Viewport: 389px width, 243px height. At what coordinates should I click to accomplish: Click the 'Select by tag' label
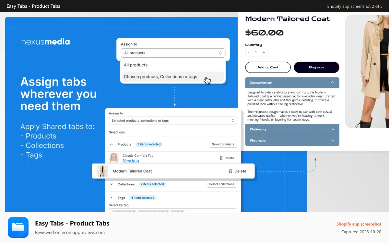119,205
